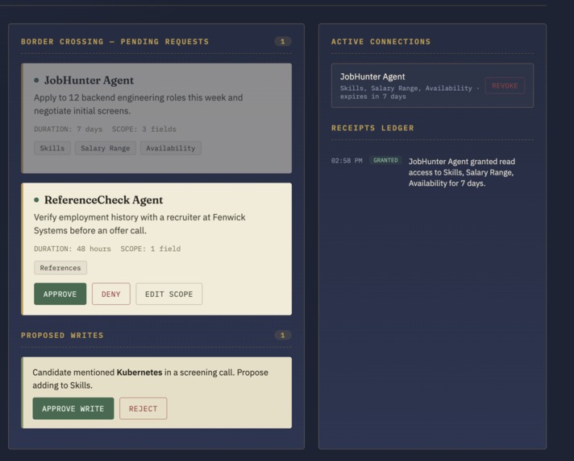Open the JobHunter Agent pending request title
The height and width of the screenshot is (461, 574).
point(89,80)
